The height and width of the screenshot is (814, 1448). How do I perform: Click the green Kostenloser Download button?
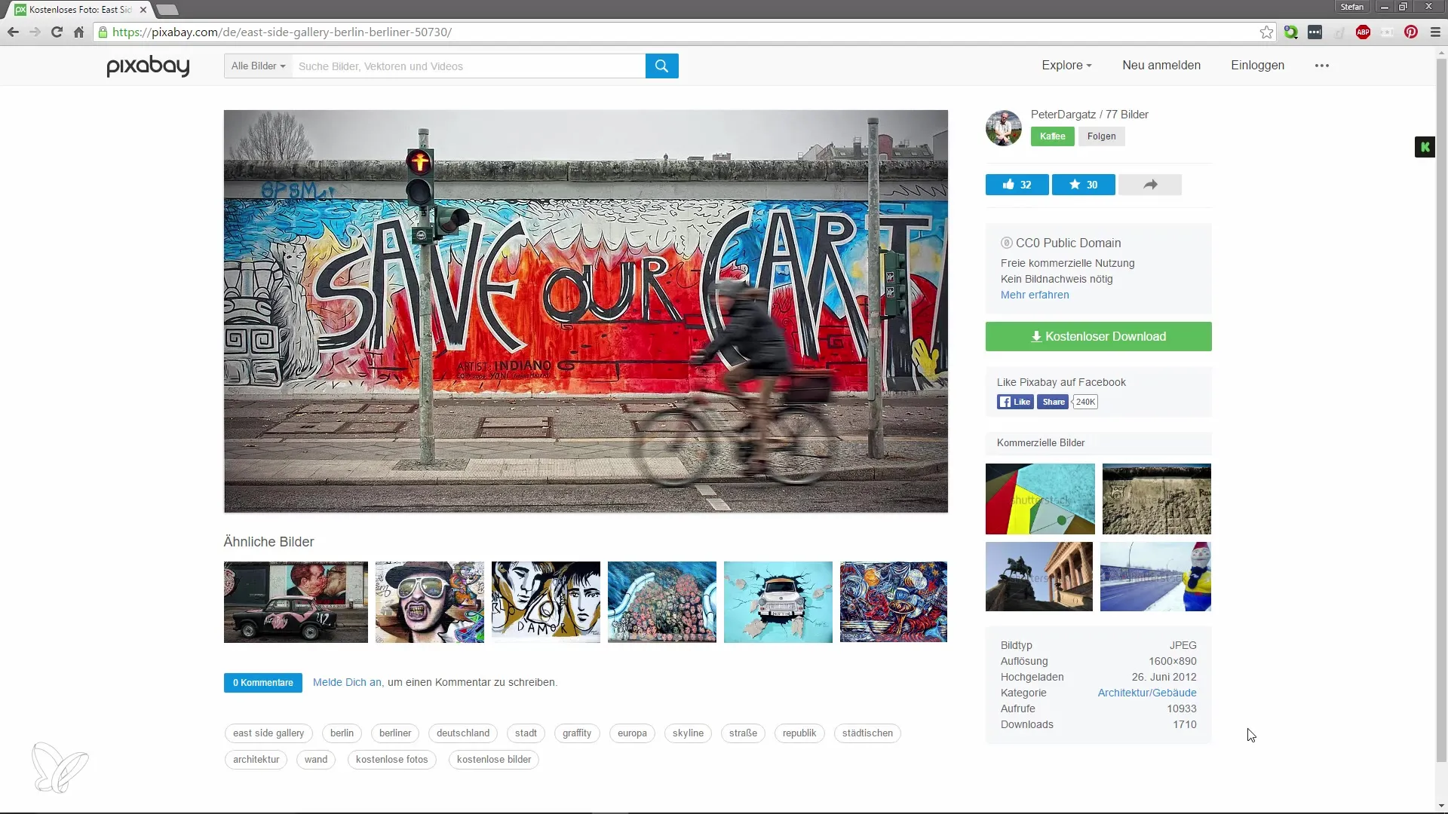(x=1098, y=336)
